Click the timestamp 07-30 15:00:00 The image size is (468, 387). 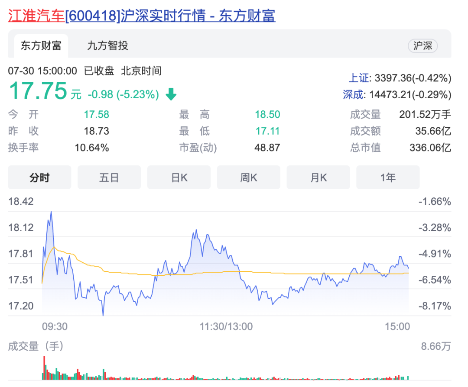(x=42, y=71)
